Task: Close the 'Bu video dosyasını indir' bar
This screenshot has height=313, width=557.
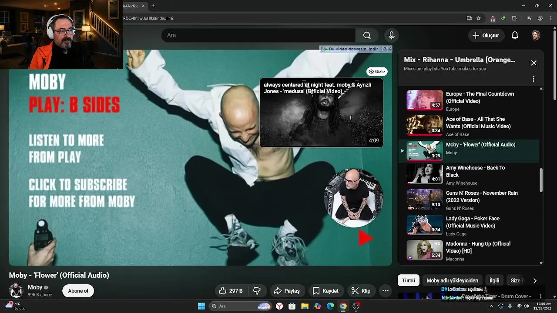Action: [x=389, y=49]
